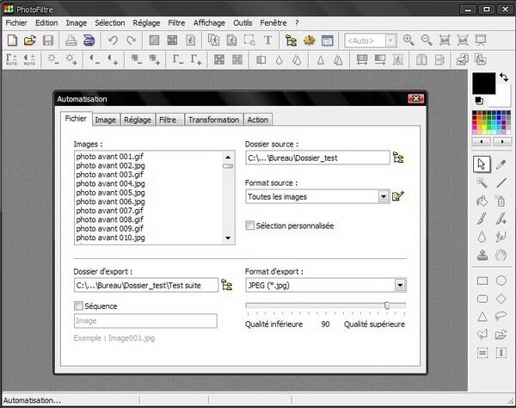Click the palette previous arrow button
The image size is (516, 408).
[482, 142]
